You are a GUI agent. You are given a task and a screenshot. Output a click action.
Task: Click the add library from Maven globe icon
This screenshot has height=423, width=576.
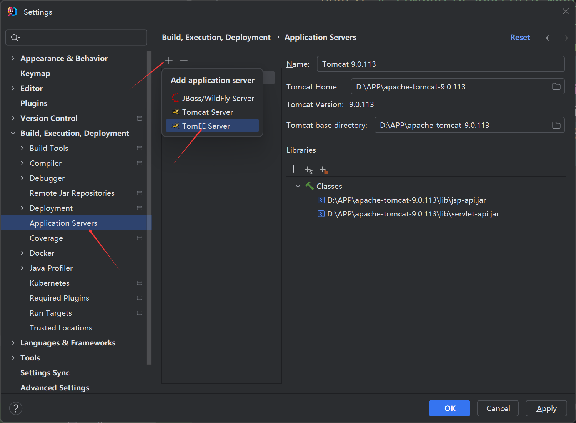tap(309, 170)
